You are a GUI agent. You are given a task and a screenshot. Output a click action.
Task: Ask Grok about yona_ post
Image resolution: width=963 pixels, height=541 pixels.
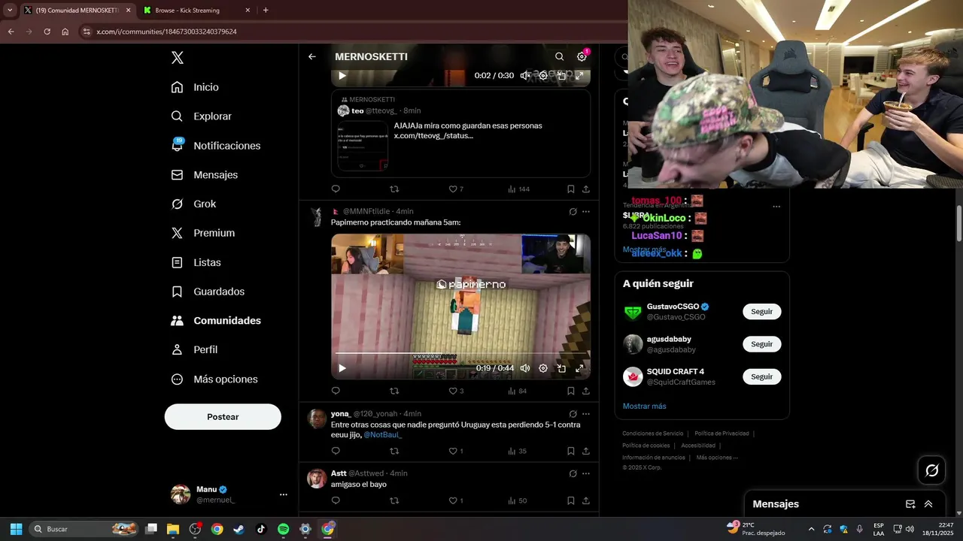(x=573, y=414)
